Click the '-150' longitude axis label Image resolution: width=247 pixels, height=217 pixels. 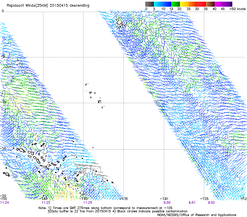[x=3, y=199]
